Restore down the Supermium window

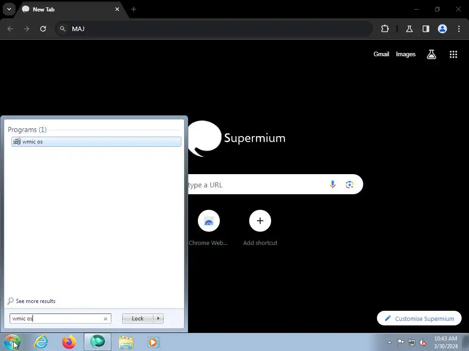[x=437, y=9]
